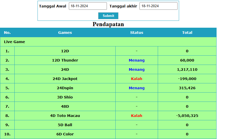The image size is (232, 139).
Task: Click the -5,050,325 total value
Action: (x=187, y=116)
